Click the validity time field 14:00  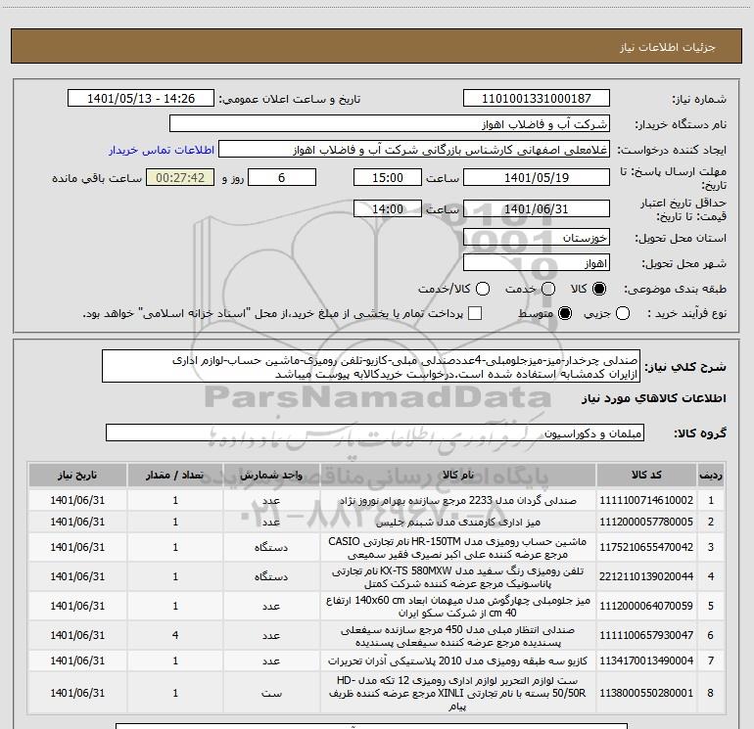coord(388,208)
